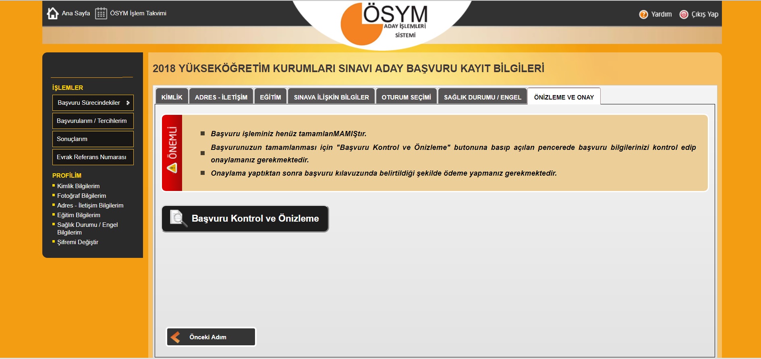Viewport: 761px width, 359px height.
Task: Click the notice 'Başvuru işleminiz henüz tamamlanMAMIŞtır'
Action: [288, 134]
